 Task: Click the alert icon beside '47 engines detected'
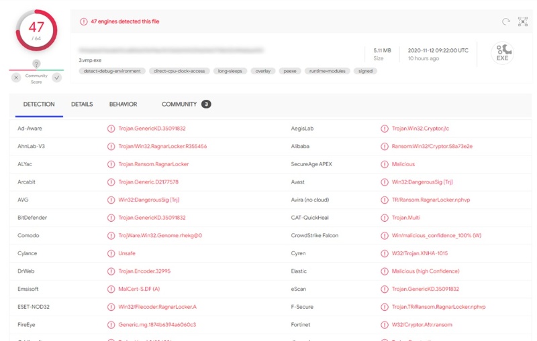(x=84, y=21)
